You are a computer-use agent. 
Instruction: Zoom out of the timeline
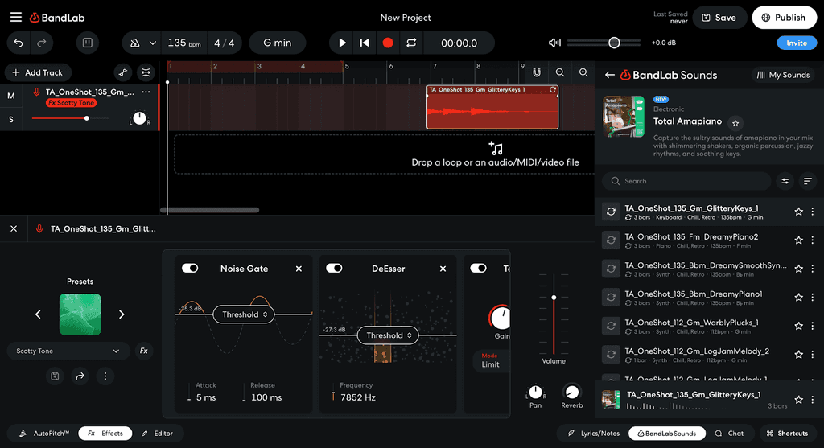[x=560, y=72]
